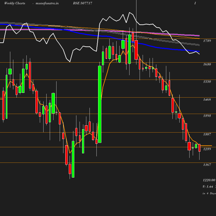The height and width of the screenshot is (216, 216).
Task: Click the 1550 price axis label
Action: 207,82
